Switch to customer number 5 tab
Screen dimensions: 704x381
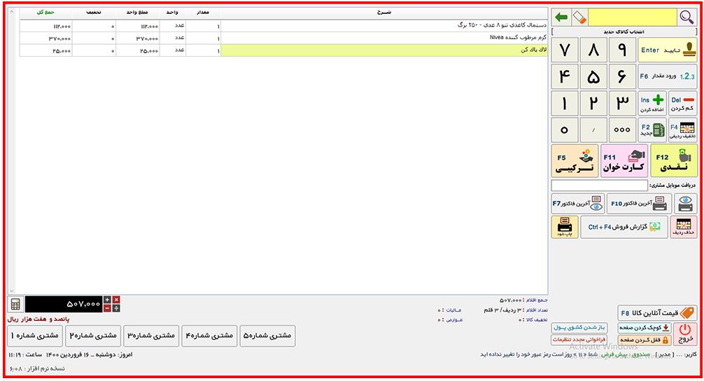(269, 336)
